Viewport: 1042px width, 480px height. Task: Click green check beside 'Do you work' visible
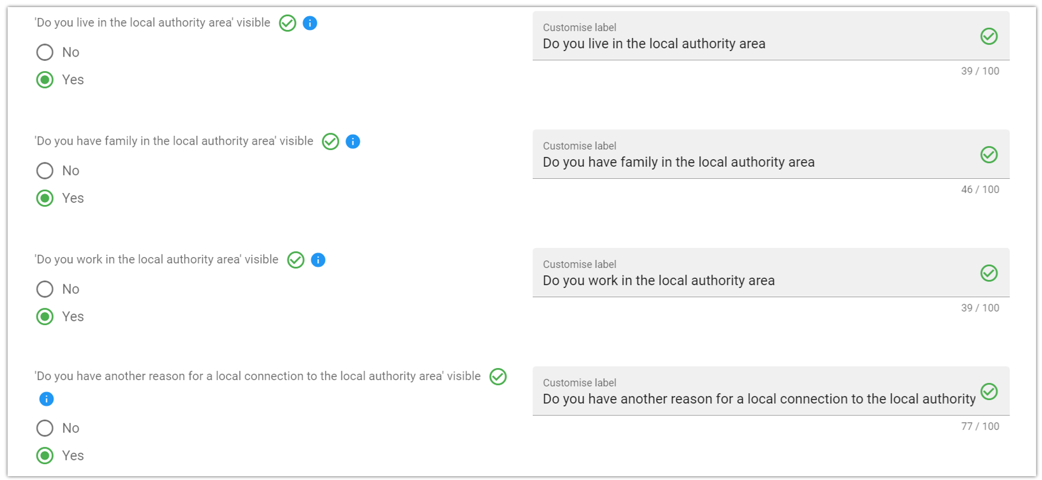tap(295, 260)
